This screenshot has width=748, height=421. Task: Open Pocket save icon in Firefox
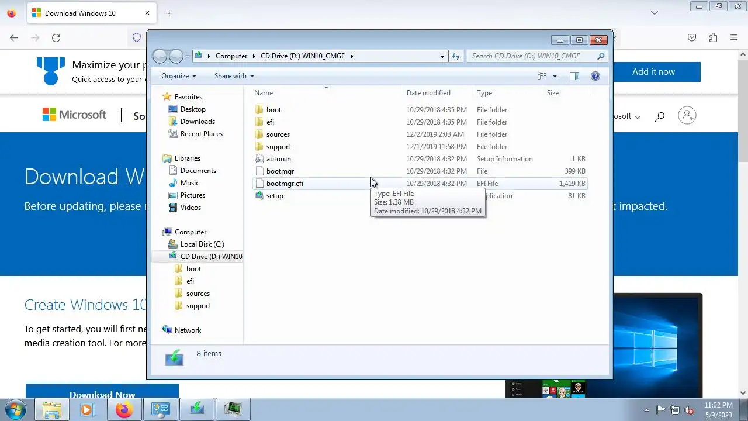(x=692, y=37)
